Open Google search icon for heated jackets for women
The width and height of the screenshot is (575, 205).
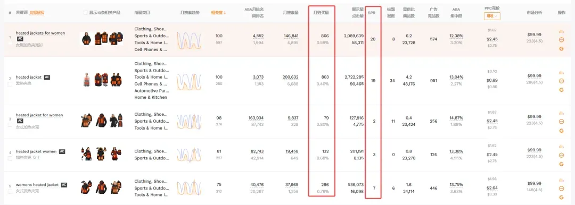561,48
